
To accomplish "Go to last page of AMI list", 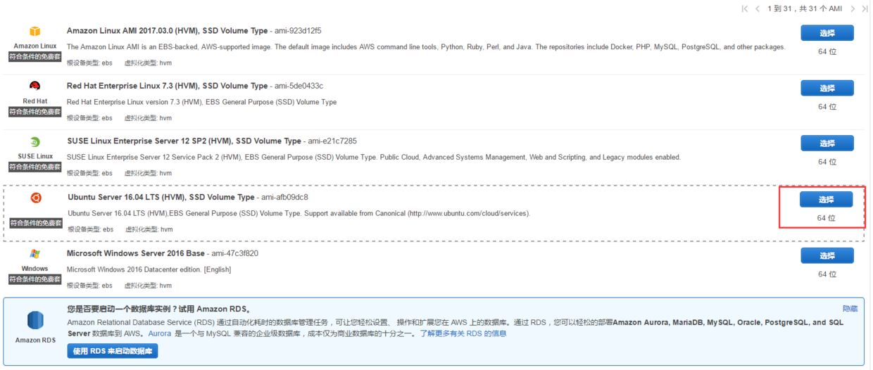I will point(865,9).
